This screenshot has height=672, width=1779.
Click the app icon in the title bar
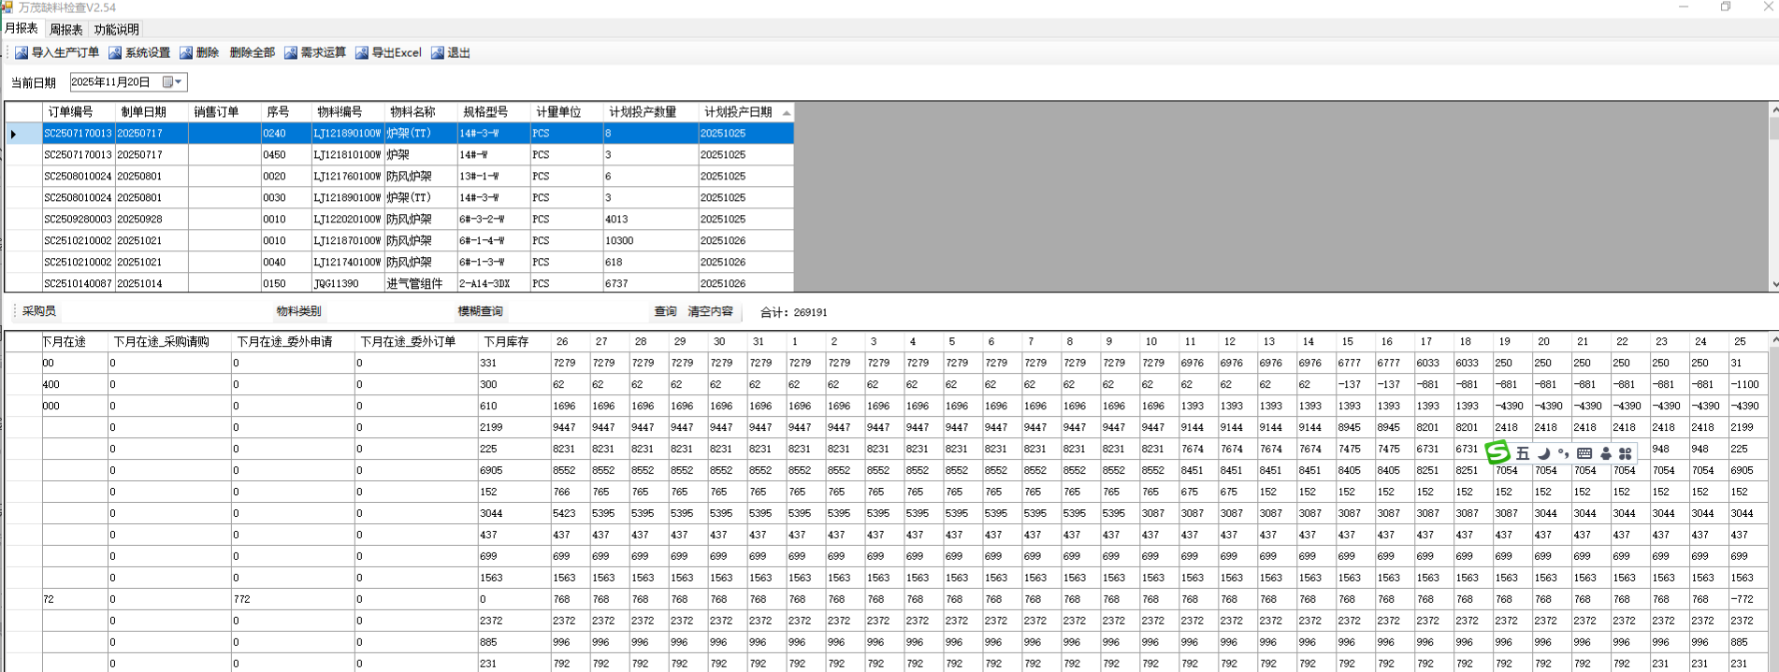pos(7,7)
